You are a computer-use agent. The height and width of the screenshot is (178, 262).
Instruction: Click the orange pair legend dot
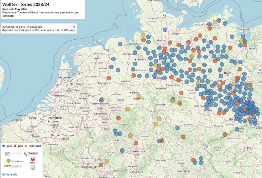tap(15, 146)
